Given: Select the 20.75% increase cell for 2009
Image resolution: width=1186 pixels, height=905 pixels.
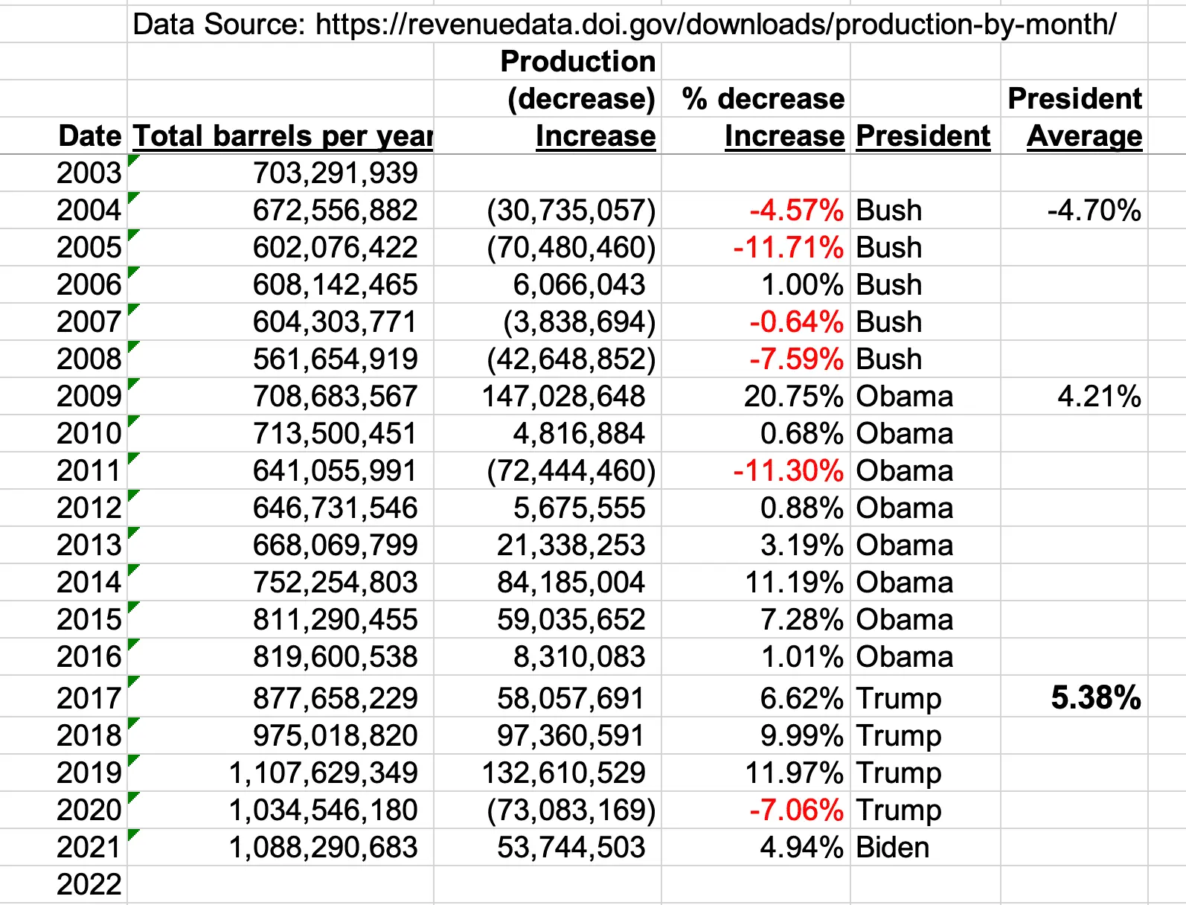Looking at the screenshot, I should pyautogui.click(x=793, y=397).
